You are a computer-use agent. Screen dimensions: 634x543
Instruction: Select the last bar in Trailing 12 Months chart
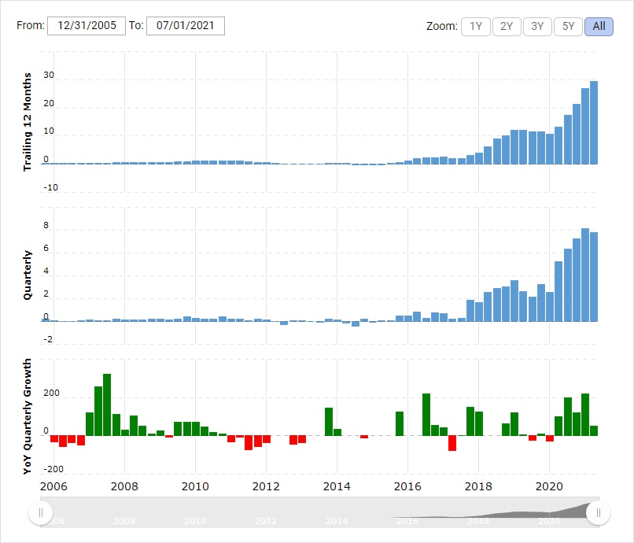594,123
